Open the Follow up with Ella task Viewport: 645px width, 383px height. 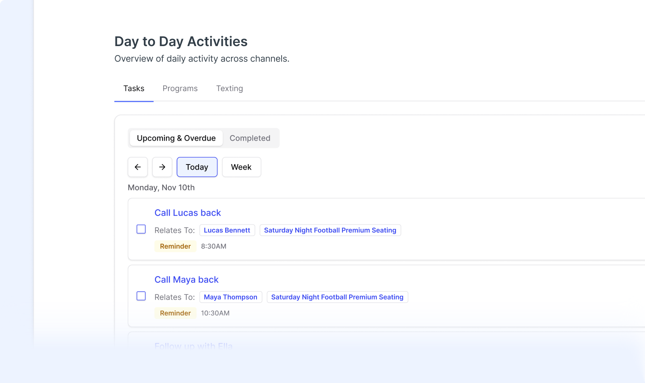coord(193,346)
